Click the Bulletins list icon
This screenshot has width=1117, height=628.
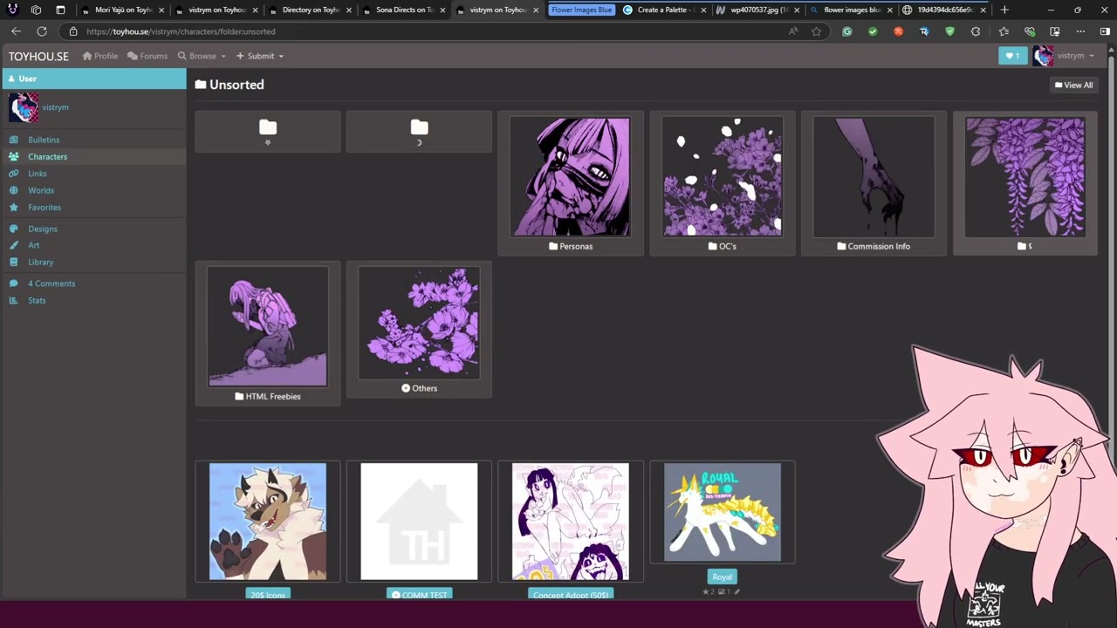[13, 140]
